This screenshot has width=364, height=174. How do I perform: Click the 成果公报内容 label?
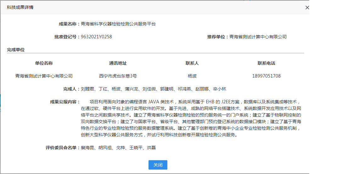65,102
